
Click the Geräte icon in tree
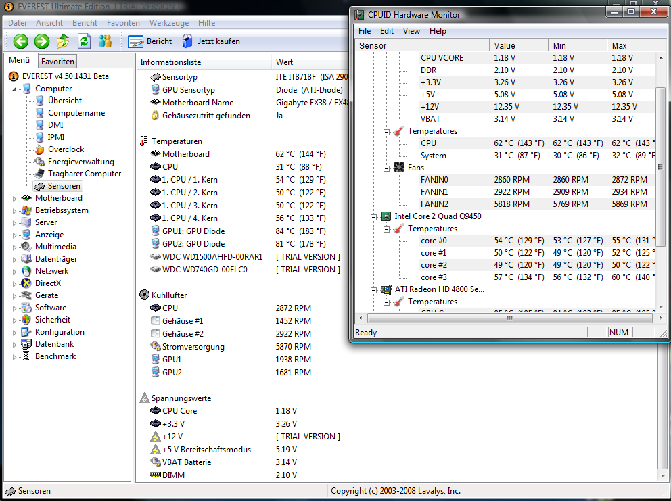click(x=26, y=295)
